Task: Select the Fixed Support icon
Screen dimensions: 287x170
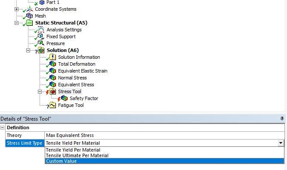Action: point(40,36)
